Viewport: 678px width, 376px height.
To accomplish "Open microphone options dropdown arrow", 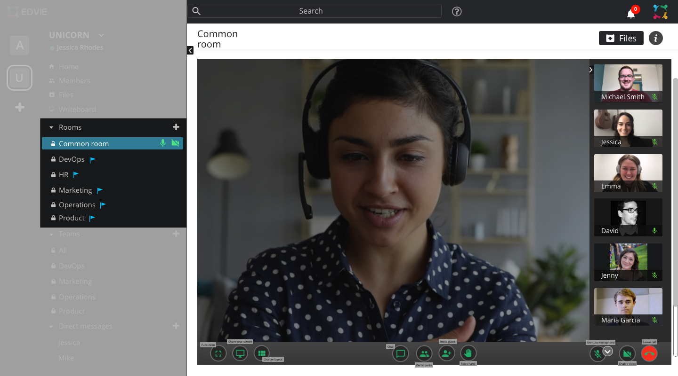I will (608, 351).
